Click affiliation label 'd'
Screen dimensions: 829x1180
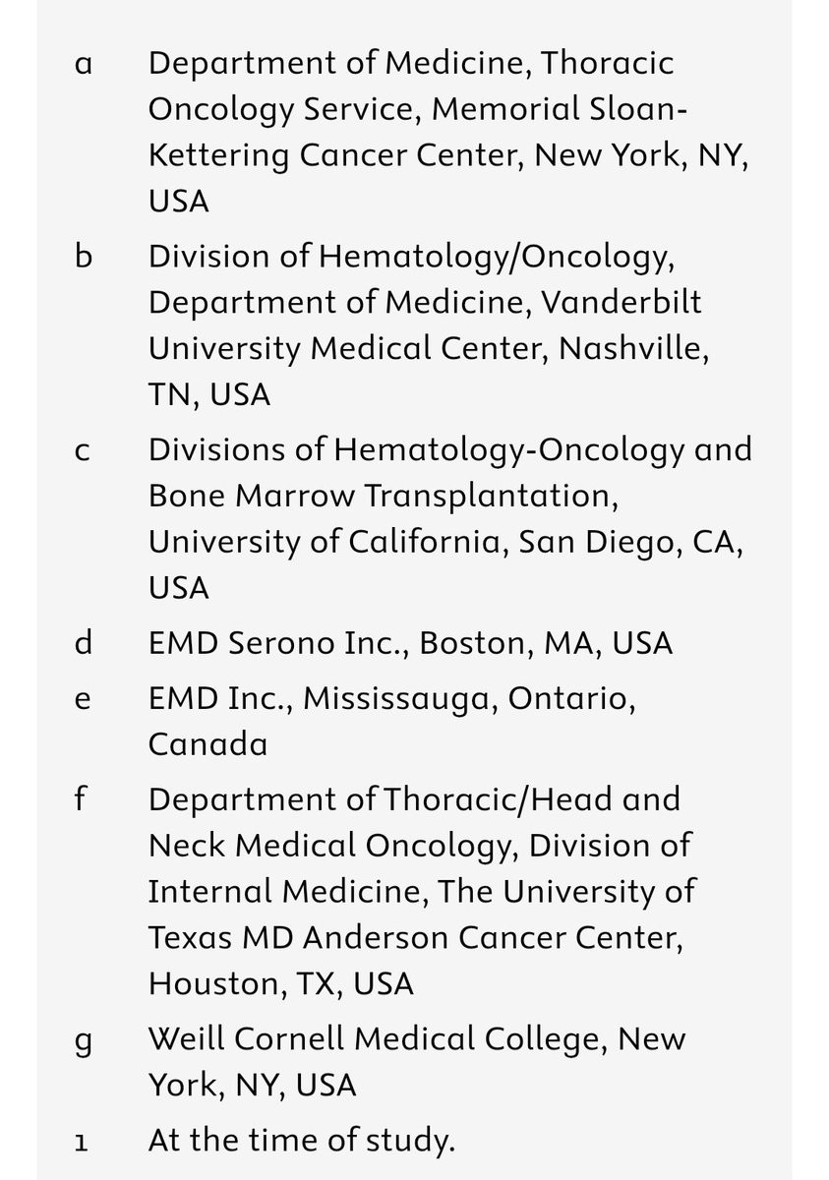pos(83,643)
